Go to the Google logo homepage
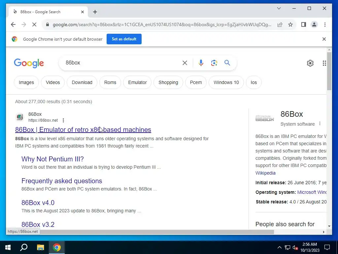This screenshot has height=254, width=338. tap(29, 63)
